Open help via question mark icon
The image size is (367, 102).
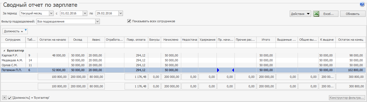click(362, 4)
